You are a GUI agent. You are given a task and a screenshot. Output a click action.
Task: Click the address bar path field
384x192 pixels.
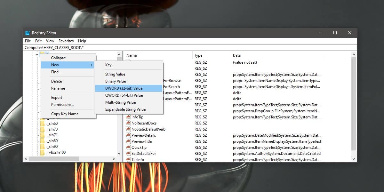coord(190,47)
